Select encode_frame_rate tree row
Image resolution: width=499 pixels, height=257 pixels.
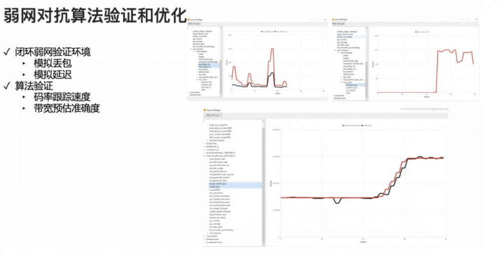click(219, 162)
